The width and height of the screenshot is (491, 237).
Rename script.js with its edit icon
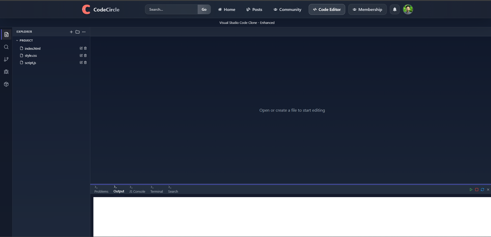click(x=81, y=62)
